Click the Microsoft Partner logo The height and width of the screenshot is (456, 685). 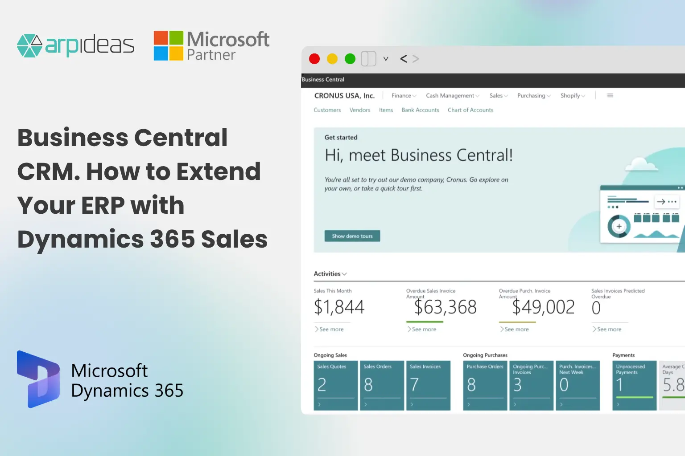211,45
